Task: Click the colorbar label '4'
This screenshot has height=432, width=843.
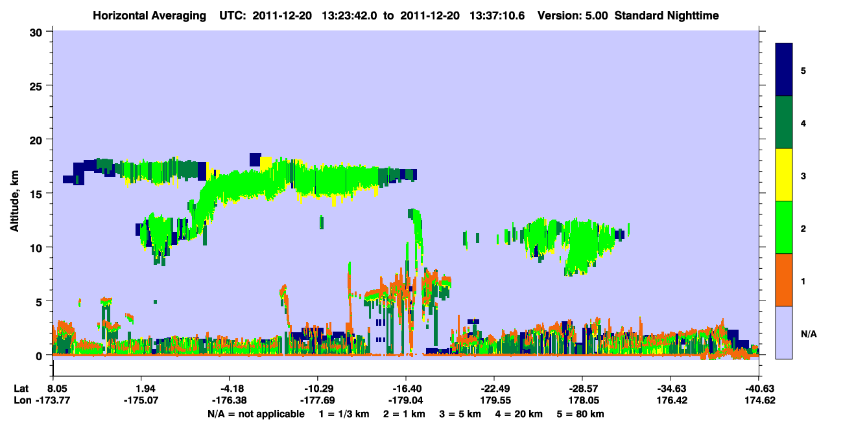Action: coord(803,122)
